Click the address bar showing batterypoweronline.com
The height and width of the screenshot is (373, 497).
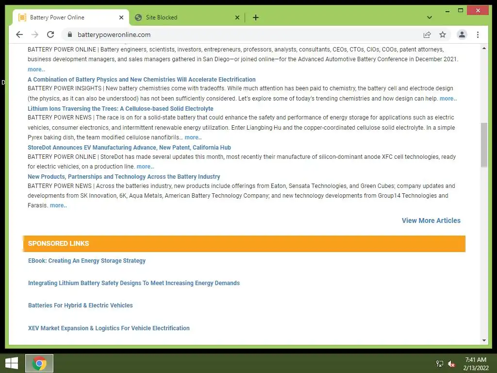[x=244, y=34]
